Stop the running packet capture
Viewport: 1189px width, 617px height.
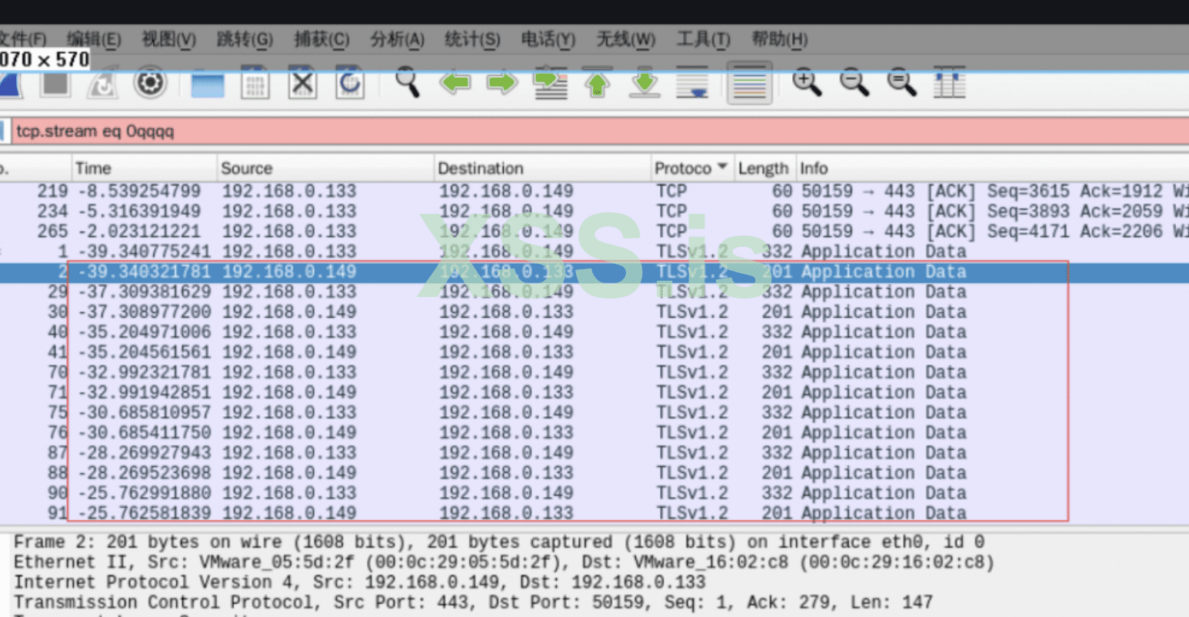55,83
